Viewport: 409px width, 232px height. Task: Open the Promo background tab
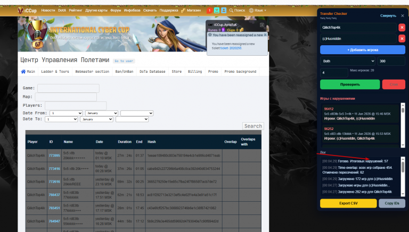241,72
